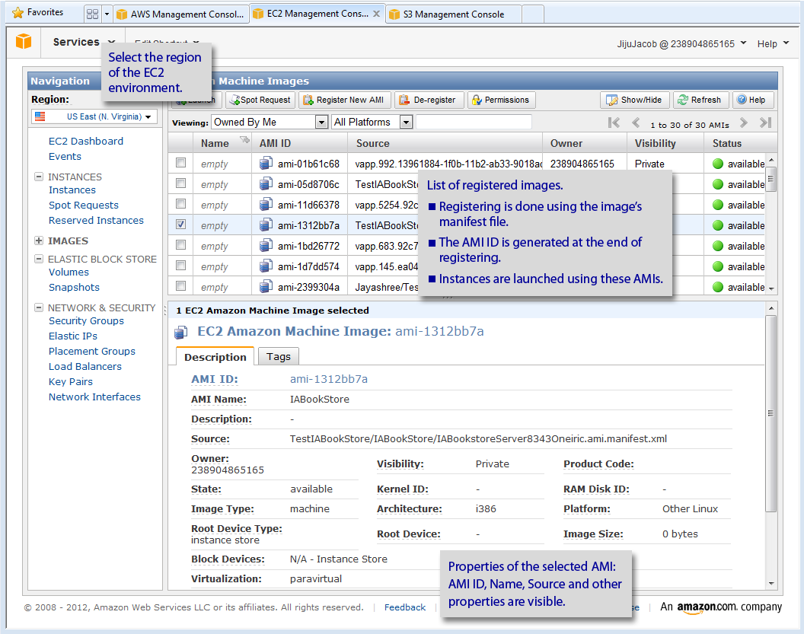Click Register New AMI button
The image size is (804, 634).
tap(344, 100)
